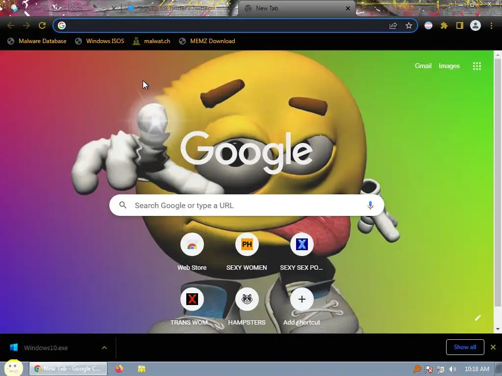This screenshot has width=502, height=376.
Task: Click the 10:18 AM taskbar clock
Action: [x=477, y=369]
